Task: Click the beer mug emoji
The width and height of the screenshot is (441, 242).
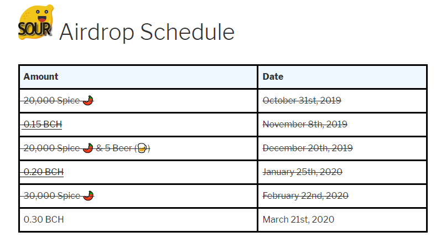Action: [x=141, y=148]
